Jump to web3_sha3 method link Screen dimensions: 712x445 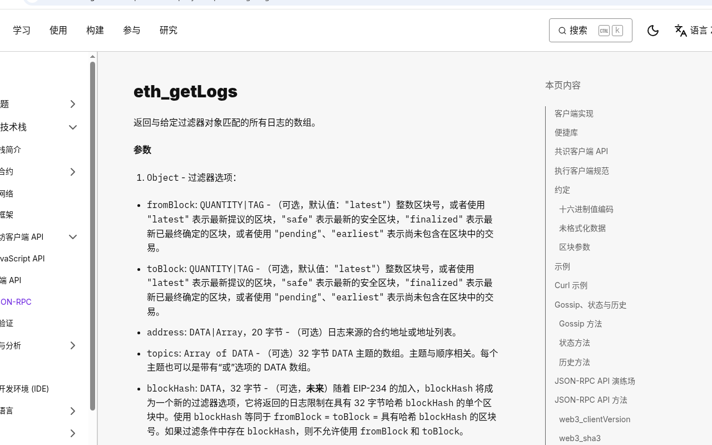click(580, 438)
